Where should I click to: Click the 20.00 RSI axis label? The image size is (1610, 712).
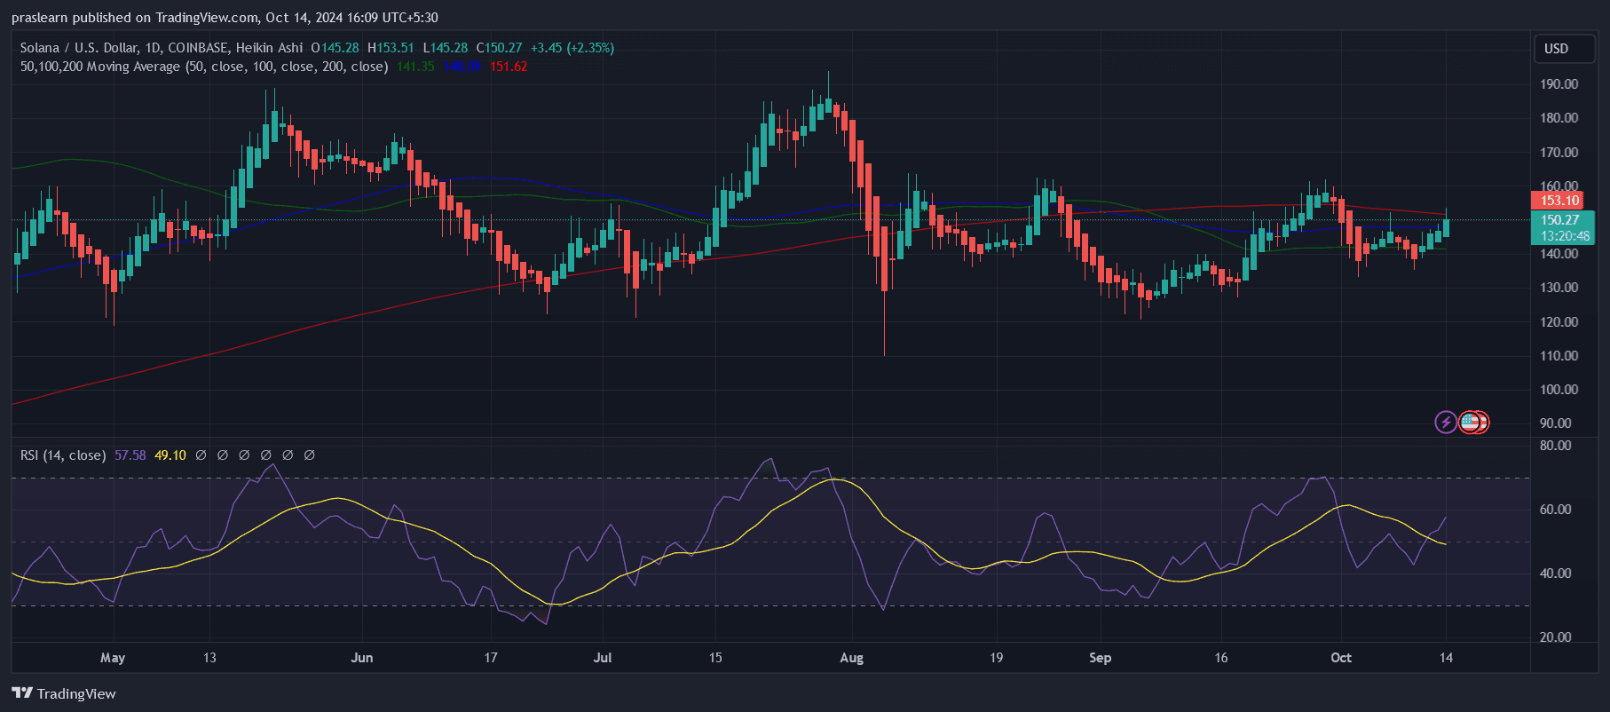click(x=1556, y=637)
